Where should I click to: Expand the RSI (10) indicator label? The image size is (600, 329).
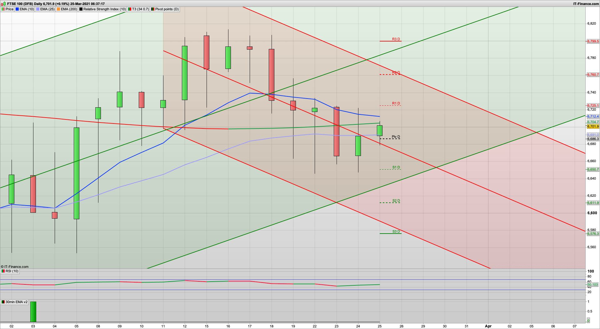(x=12, y=271)
